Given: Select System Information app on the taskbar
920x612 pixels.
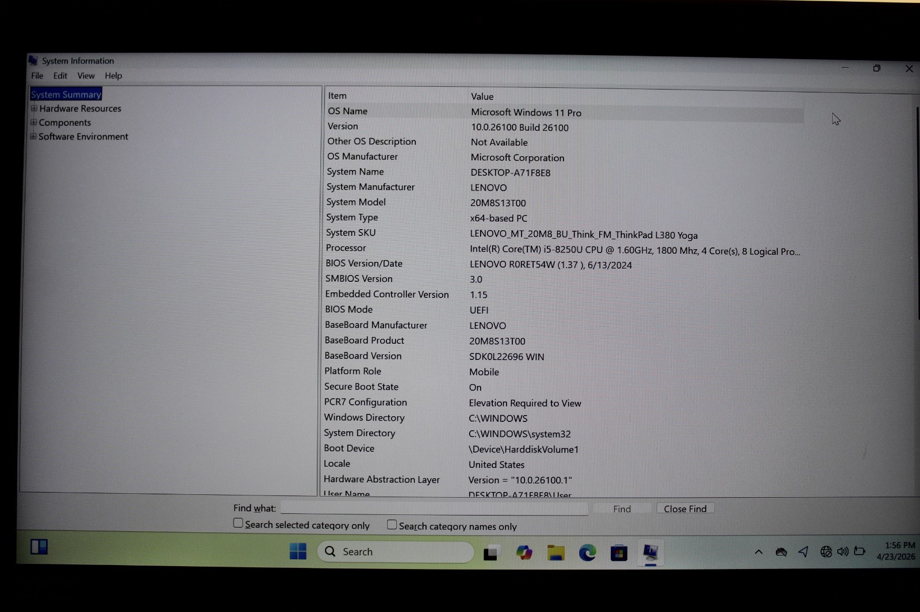Looking at the screenshot, I should [650, 553].
